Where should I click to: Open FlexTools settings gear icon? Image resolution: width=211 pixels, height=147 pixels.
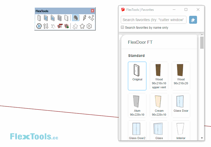[89, 26]
